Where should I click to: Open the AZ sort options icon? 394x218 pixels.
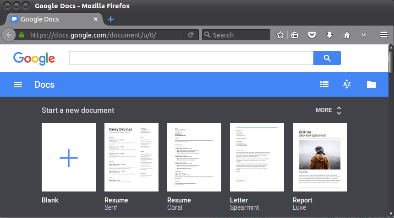[x=347, y=85]
